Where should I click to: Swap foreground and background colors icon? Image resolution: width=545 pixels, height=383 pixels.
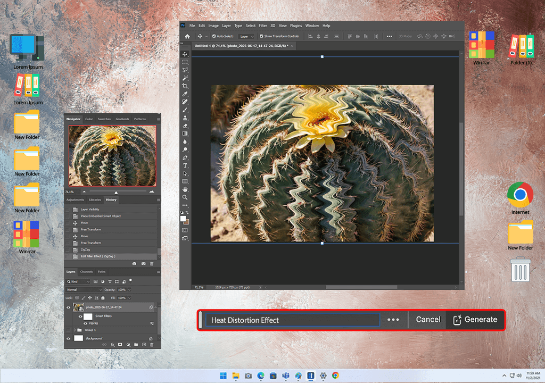(187, 212)
